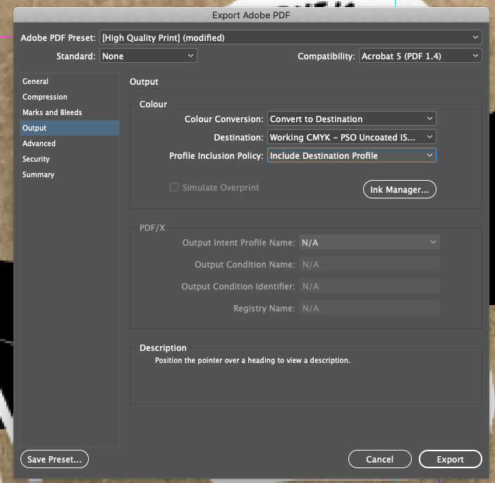495x483 pixels.
Task: Click the Export Adobe PDF title bar
Action: point(251,15)
